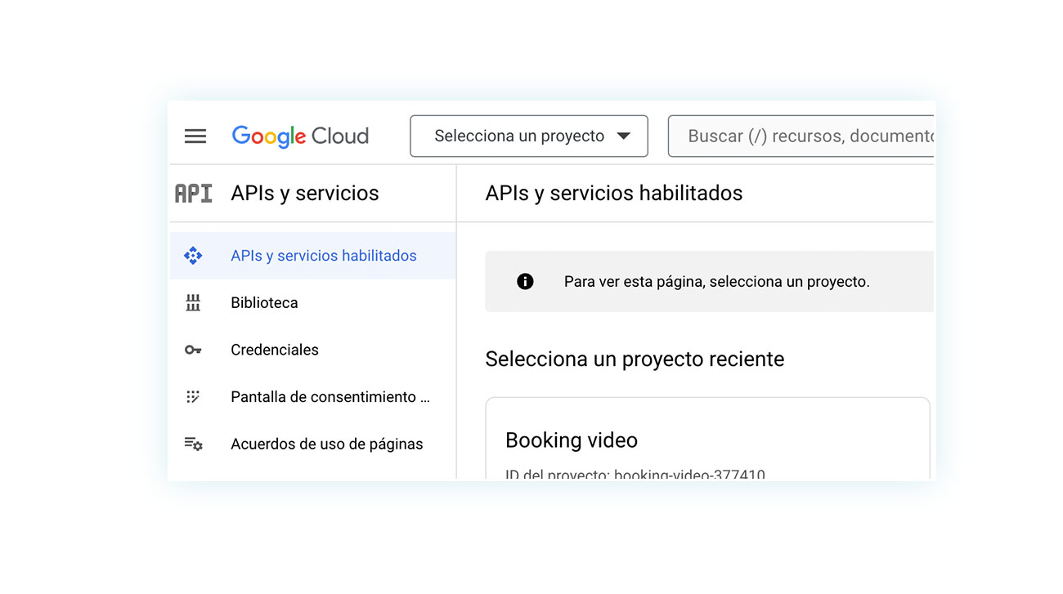Screen dimensions: 1063x594
Task: Open Biblioteca in the sidebar
Action: tap(312, 303)
